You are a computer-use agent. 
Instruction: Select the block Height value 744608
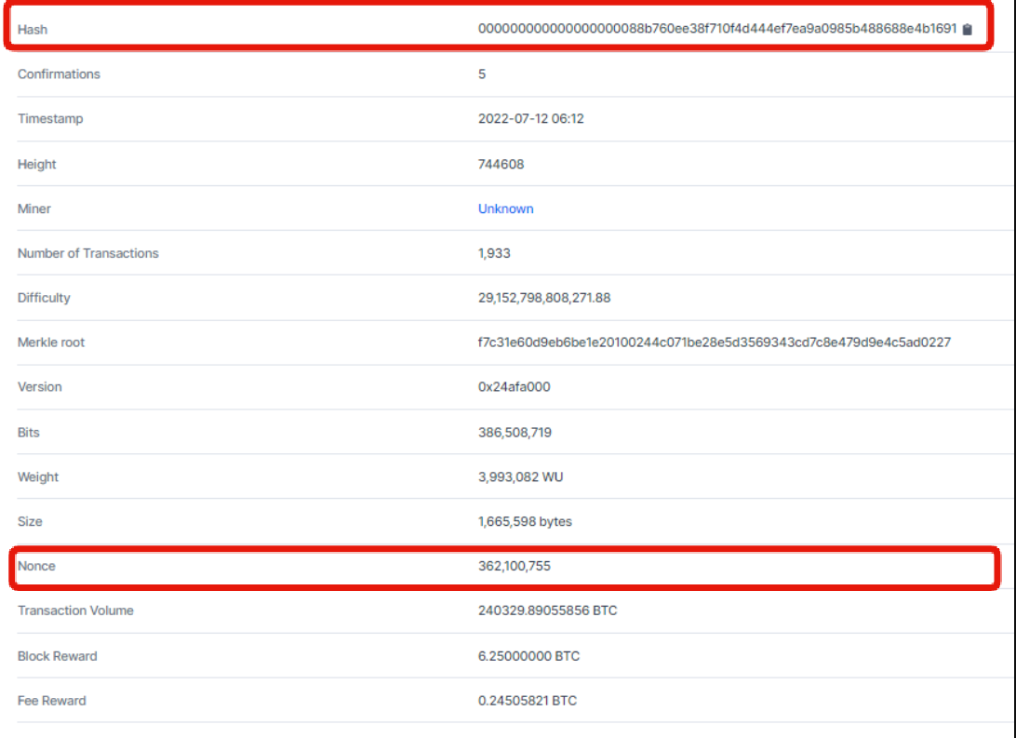(x=502, y=164)
